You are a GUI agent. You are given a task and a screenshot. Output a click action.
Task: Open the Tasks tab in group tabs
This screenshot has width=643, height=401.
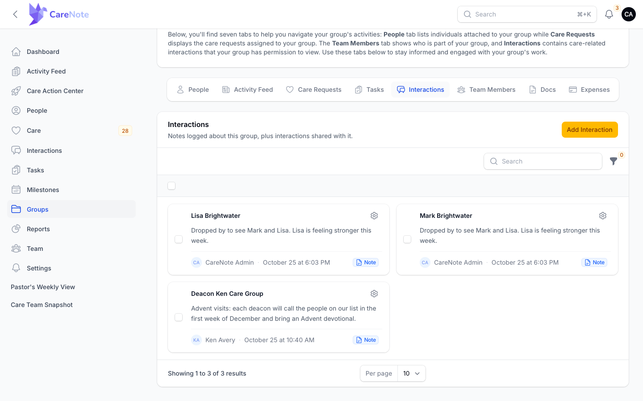pyautogui.click(x=369, y=90)
